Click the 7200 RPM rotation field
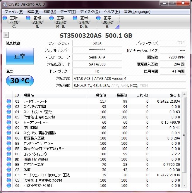The image size is (192, 193). (173, 57)
